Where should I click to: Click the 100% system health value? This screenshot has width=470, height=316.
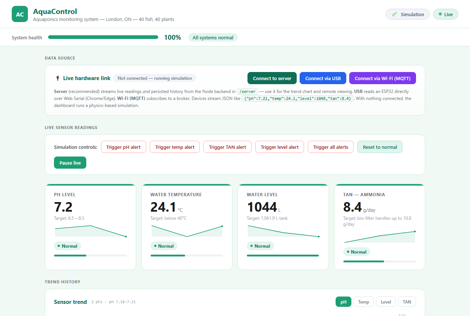click(x=173, y=37)
